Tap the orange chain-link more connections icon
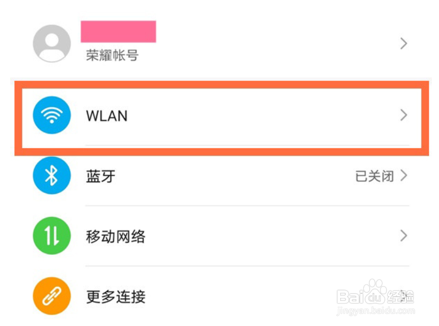 [x=52, y=296]
